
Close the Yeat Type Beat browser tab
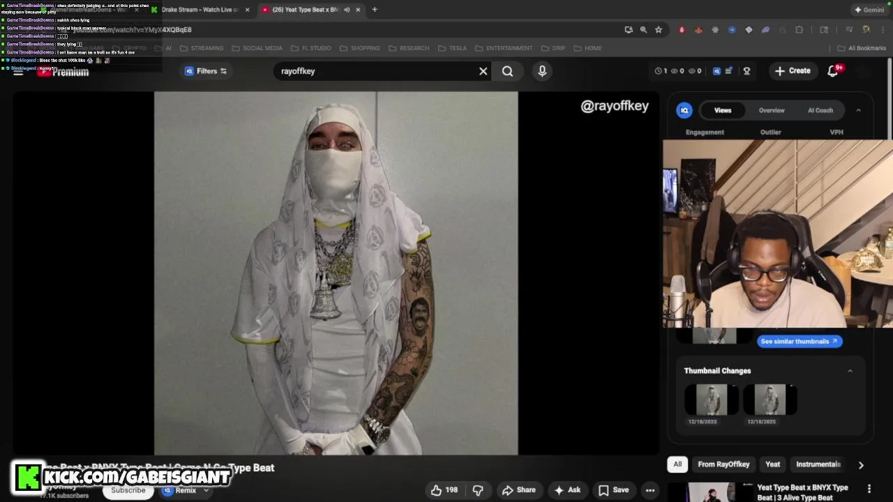coord(358,10)
